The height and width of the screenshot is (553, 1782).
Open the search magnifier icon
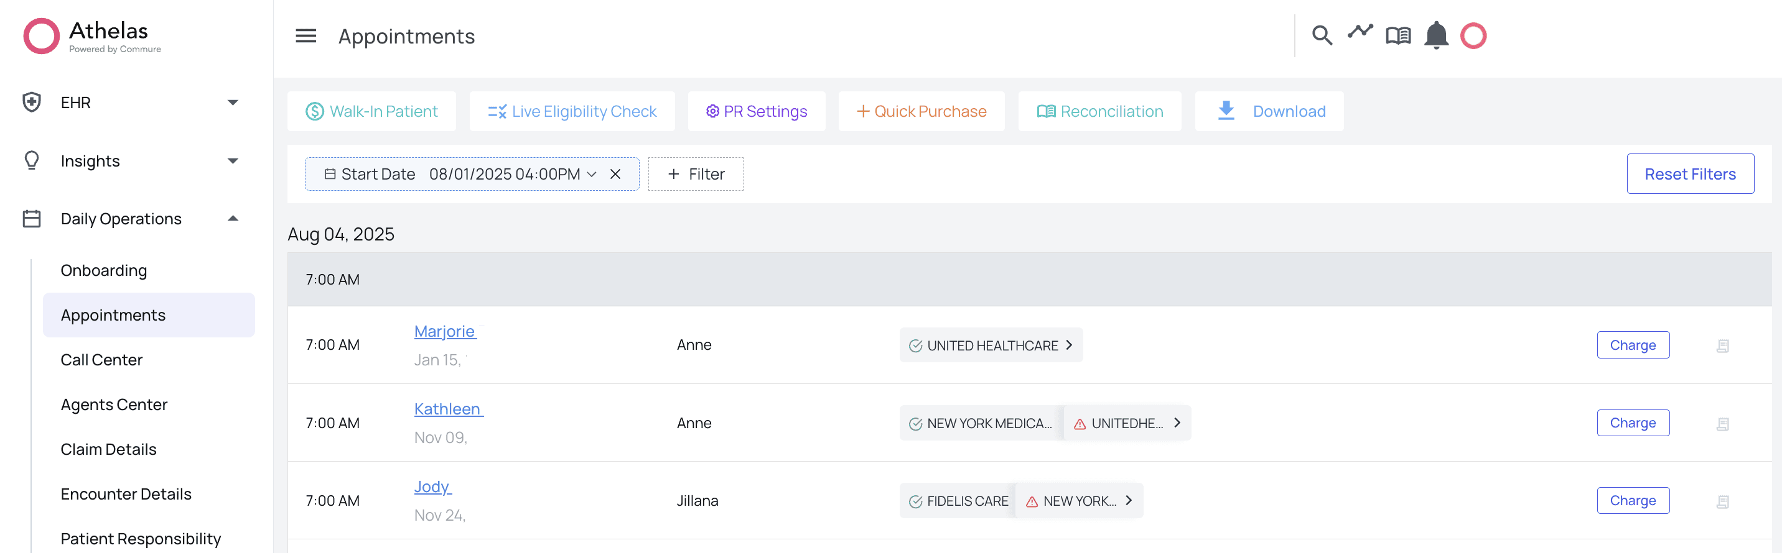coord(1322,35)
